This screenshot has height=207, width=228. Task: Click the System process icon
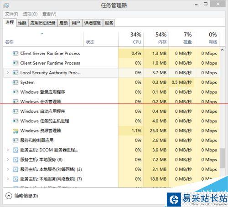click(16, 82)
